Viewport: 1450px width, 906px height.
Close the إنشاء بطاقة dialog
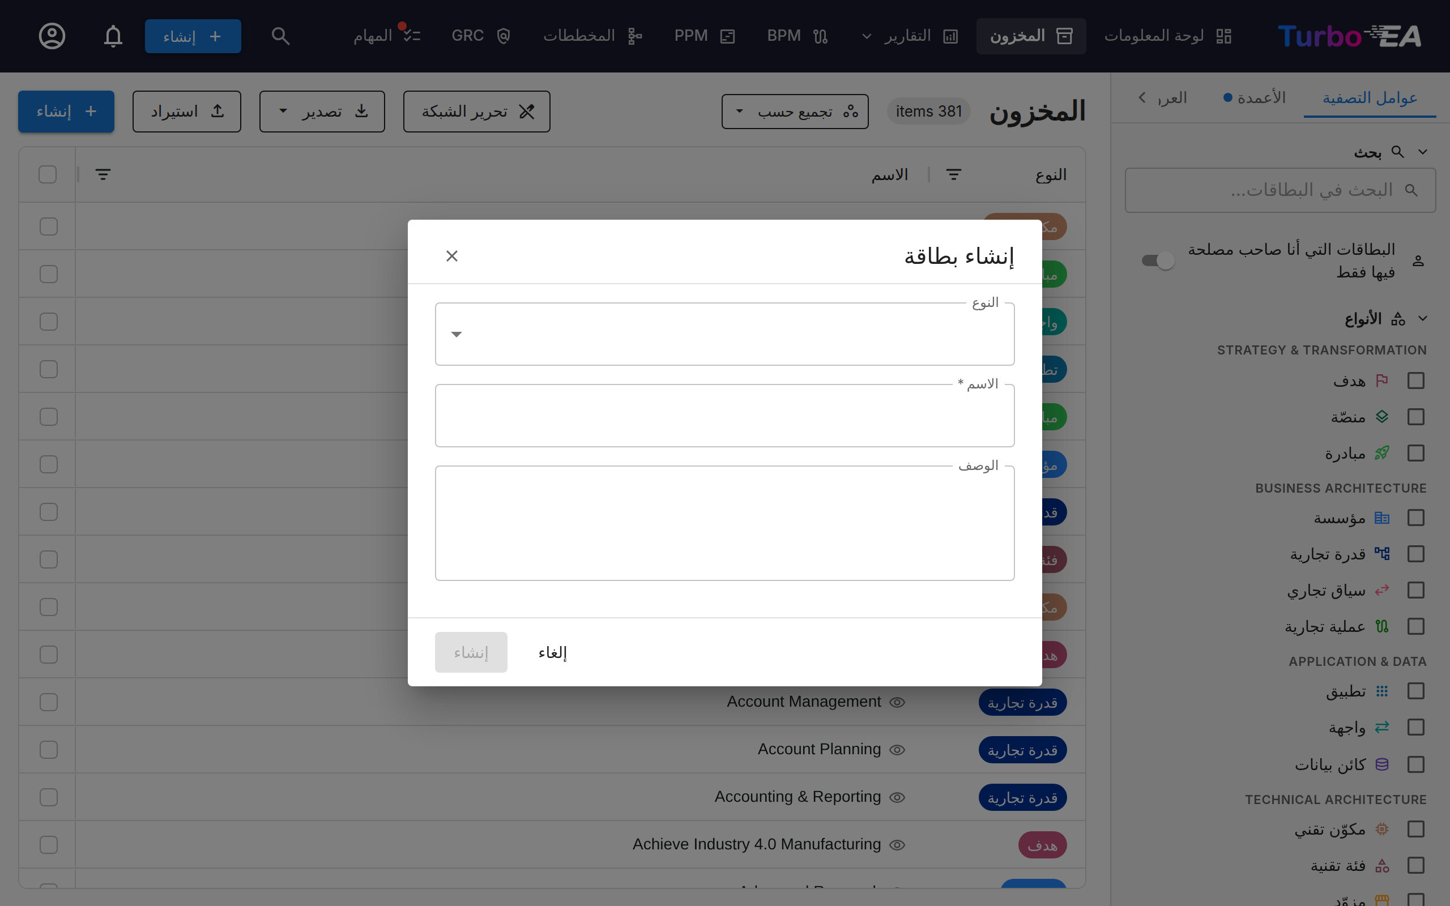click(x=452, y=257)
